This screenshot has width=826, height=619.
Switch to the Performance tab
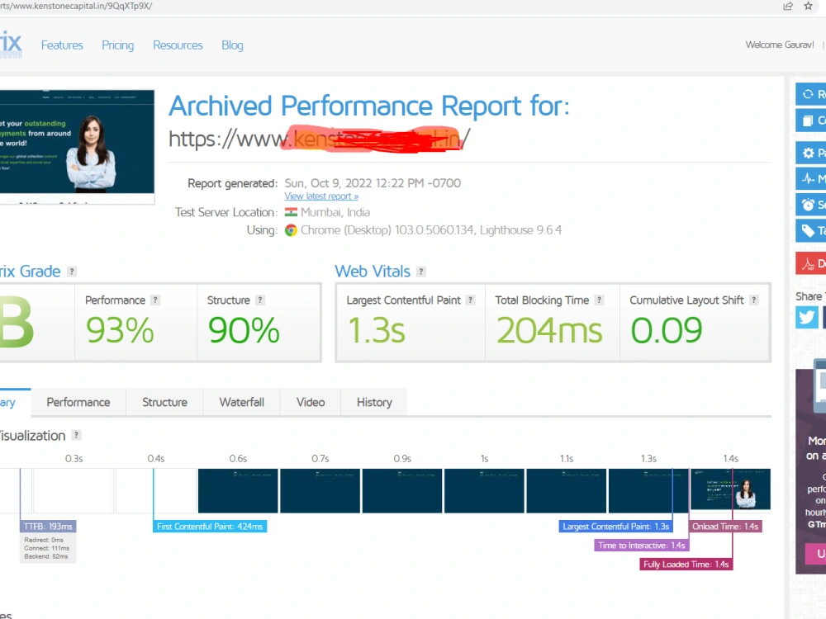pyautogui.click(x=78, y=402)
